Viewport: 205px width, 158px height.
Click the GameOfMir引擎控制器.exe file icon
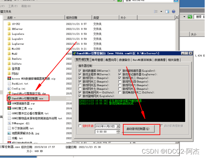(9, 98)
